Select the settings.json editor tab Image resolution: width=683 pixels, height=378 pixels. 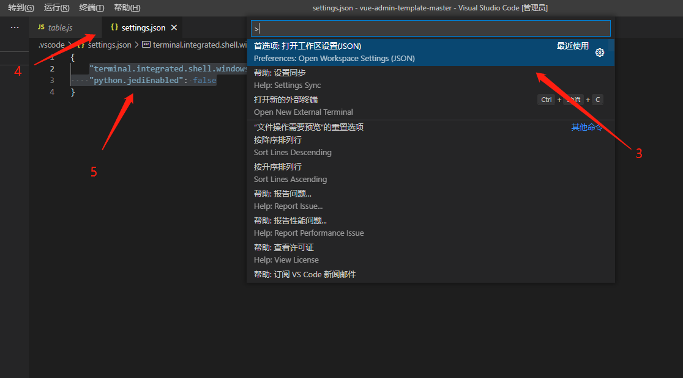tap(142, 27)
